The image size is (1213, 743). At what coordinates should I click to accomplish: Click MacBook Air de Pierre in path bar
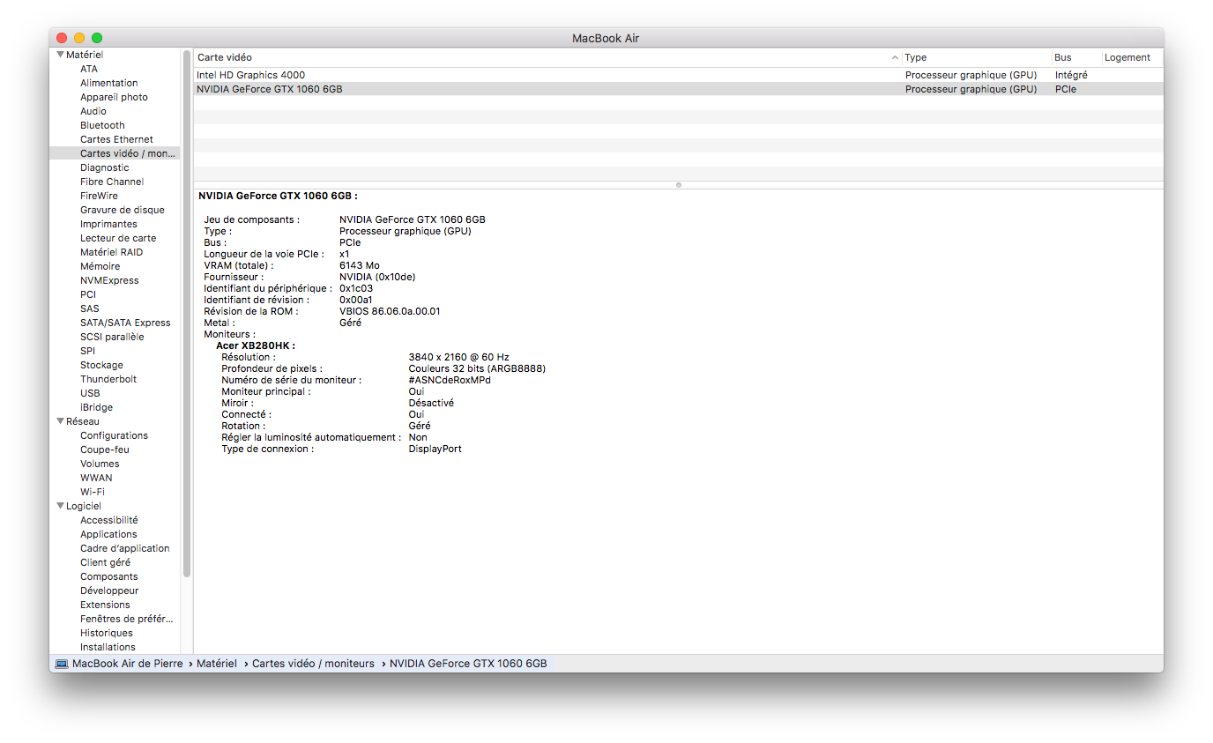point(128,664)
